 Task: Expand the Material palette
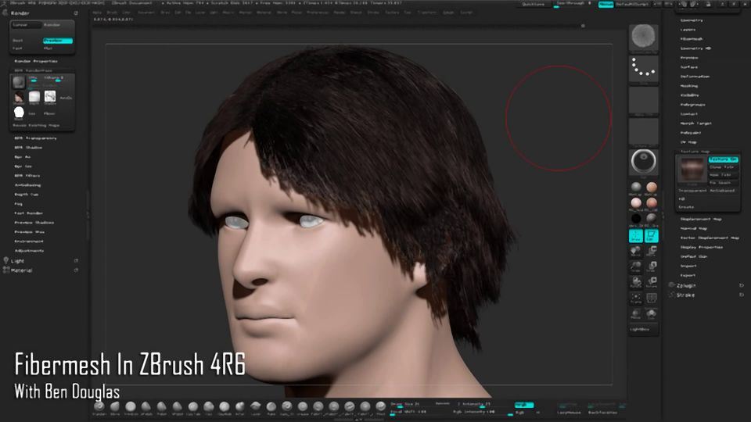coord(22,271)
